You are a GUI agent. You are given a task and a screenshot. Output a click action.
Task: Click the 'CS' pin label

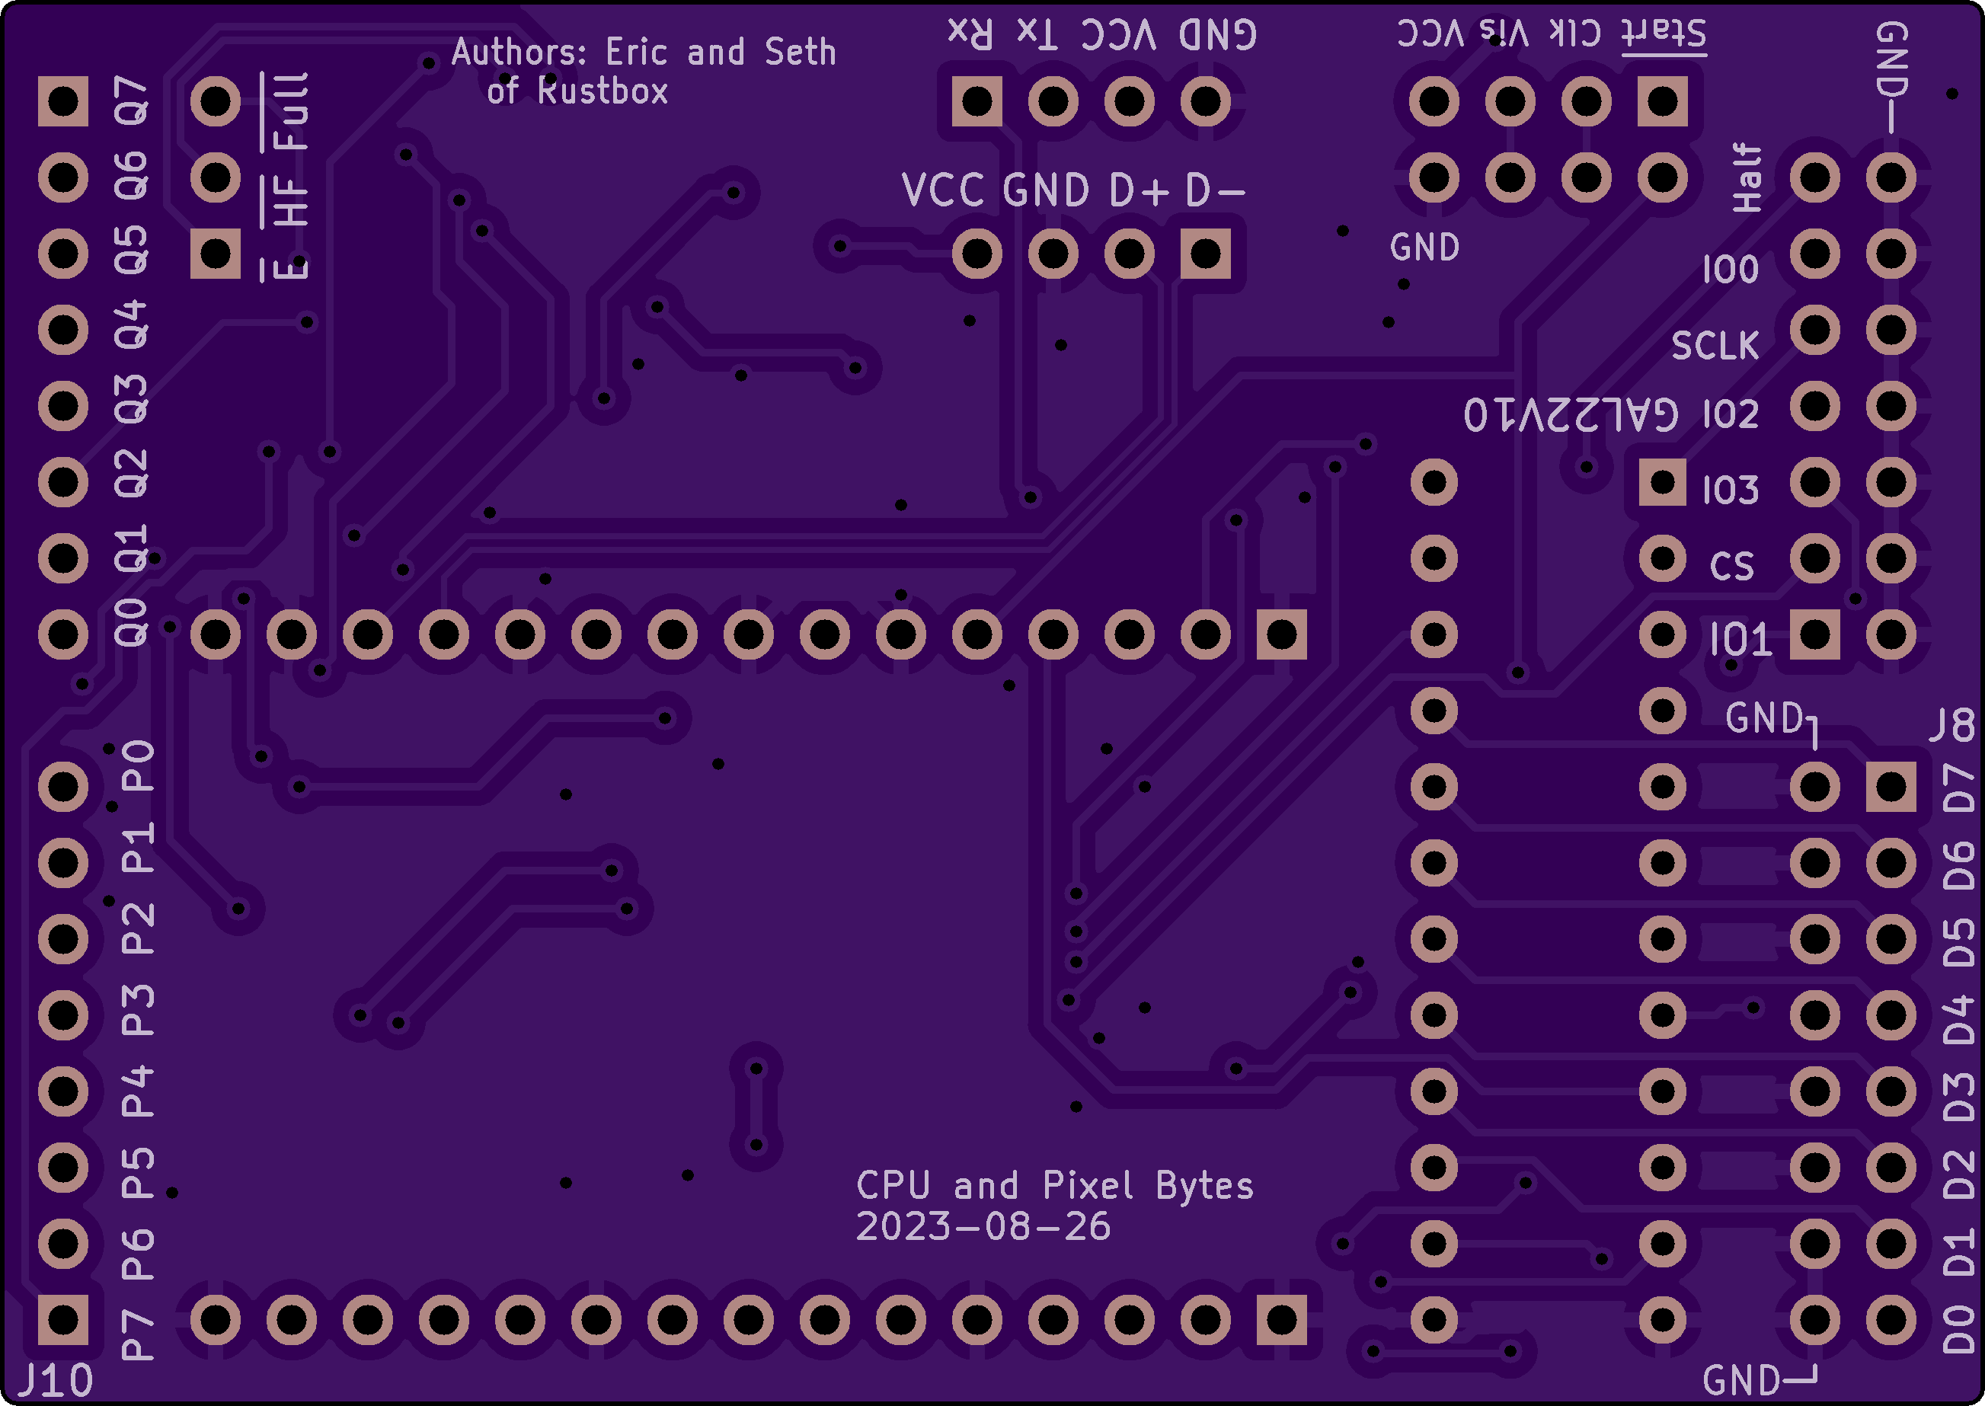click(1731, 566)
